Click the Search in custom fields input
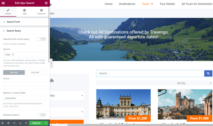The width and height of the screenshot is (213, 126). coord(25,98)
